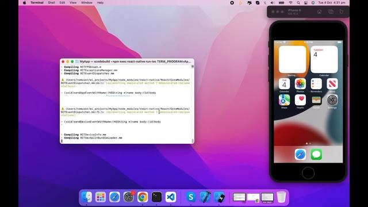Open Safari from the macOS Dock
This screenshot has height=207, width=368.
114,197
